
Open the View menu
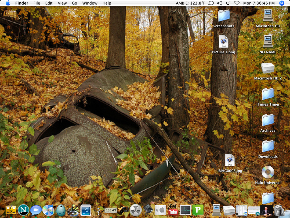click(x=62, y=3)
